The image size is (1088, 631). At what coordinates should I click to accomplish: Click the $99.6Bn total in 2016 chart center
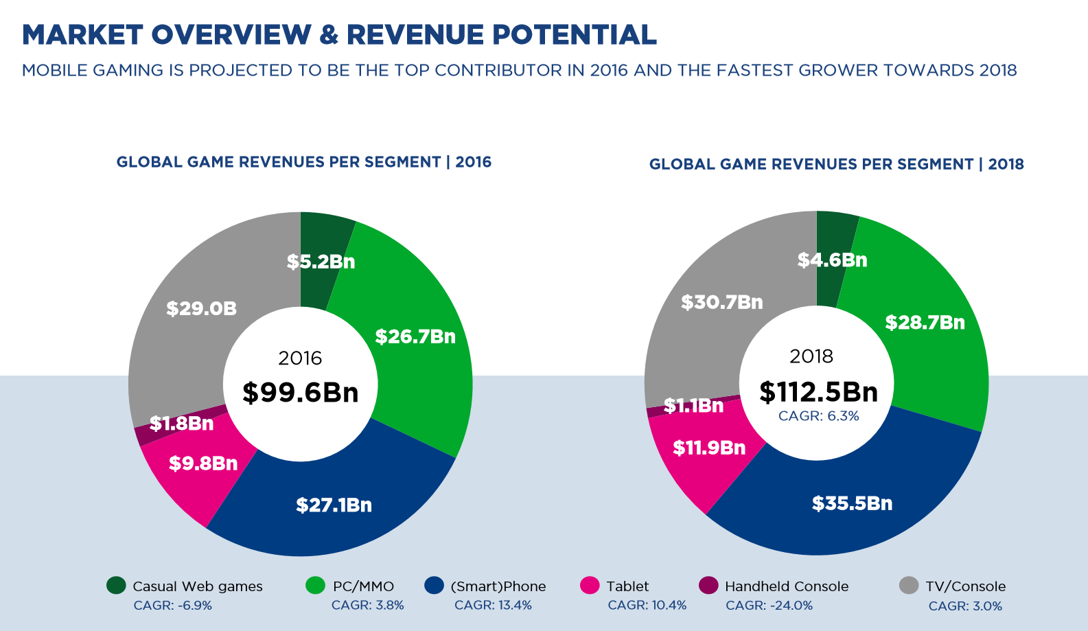(x=300, y=392)
